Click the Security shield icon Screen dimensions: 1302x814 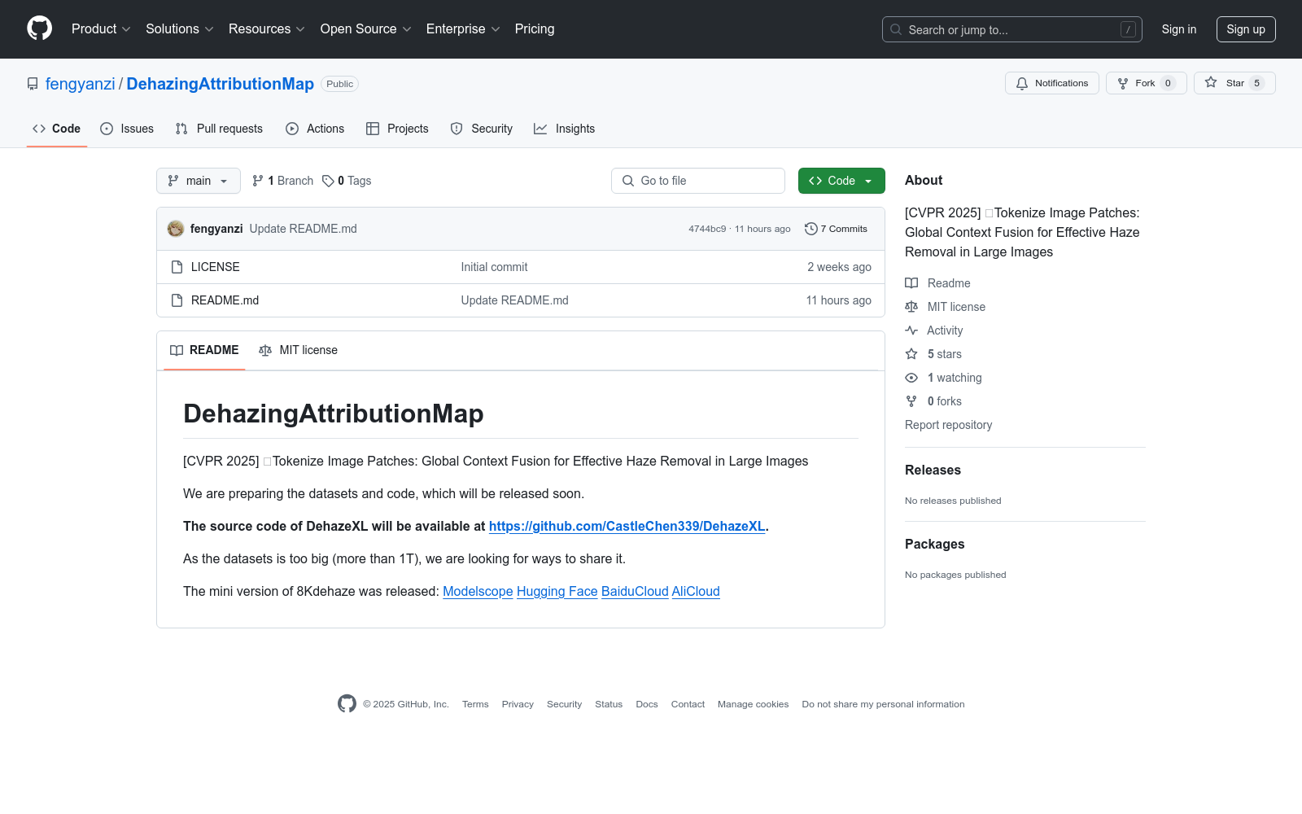coord(457,129)
